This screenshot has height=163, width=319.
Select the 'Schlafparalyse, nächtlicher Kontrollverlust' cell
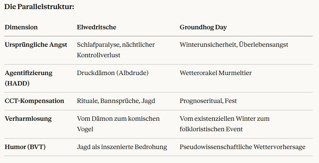pos(116,50)
